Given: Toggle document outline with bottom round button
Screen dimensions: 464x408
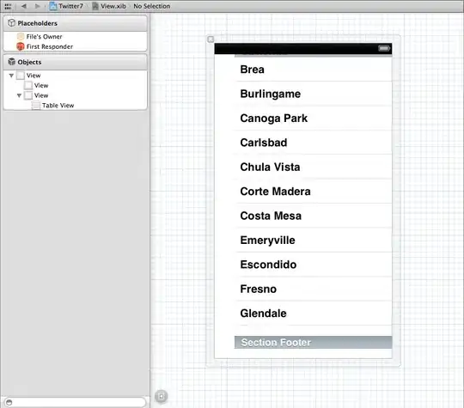Looking at the screenshot, I should coord(162,396).
